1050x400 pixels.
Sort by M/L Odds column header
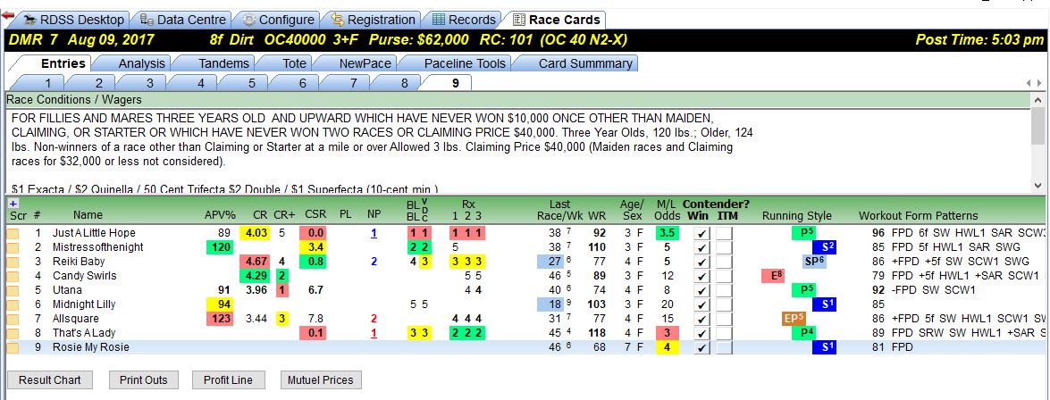tap(667, 209)
